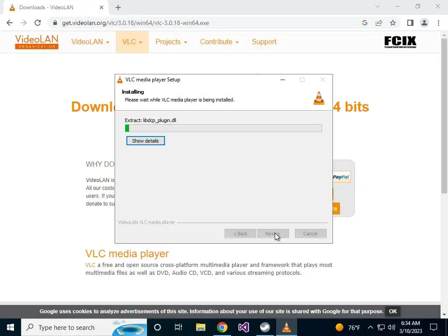Click the Extract: libdcp_plugin.dll status text

click(150, 120)
